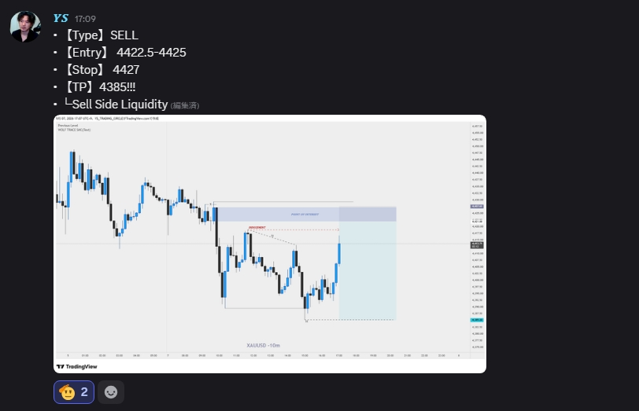This screenshot has height=411, width=639.
Task: Click the Previous Level indicator label
Action: (68, 126)
